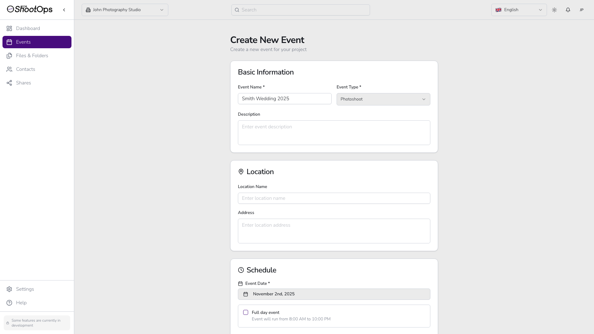Open the Help link

[21, 303]
